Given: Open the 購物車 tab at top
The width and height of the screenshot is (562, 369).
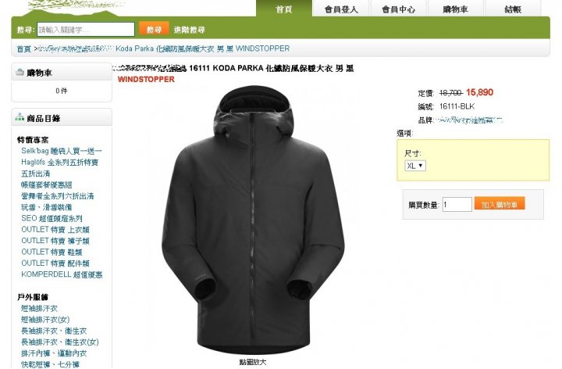Looking at the screenshot, I should coord(456,9).
